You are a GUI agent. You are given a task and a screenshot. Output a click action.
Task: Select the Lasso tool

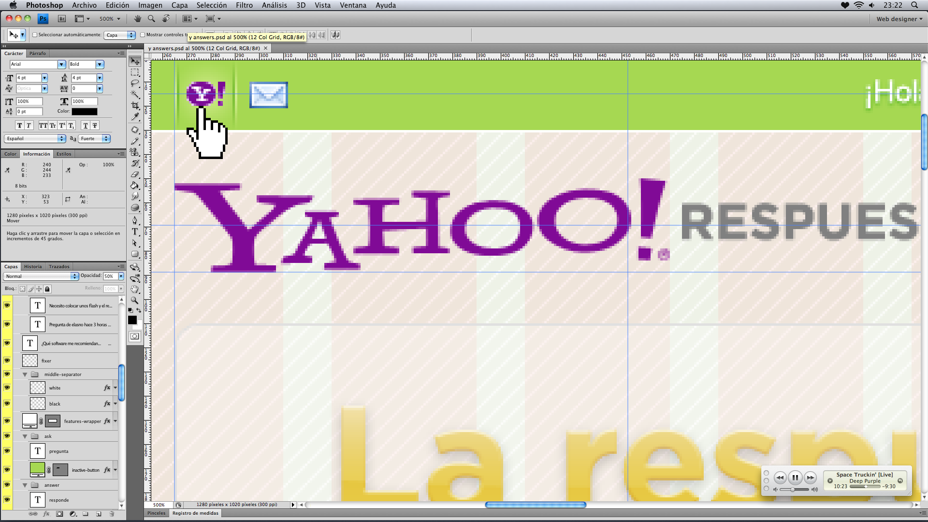point(135,83)
